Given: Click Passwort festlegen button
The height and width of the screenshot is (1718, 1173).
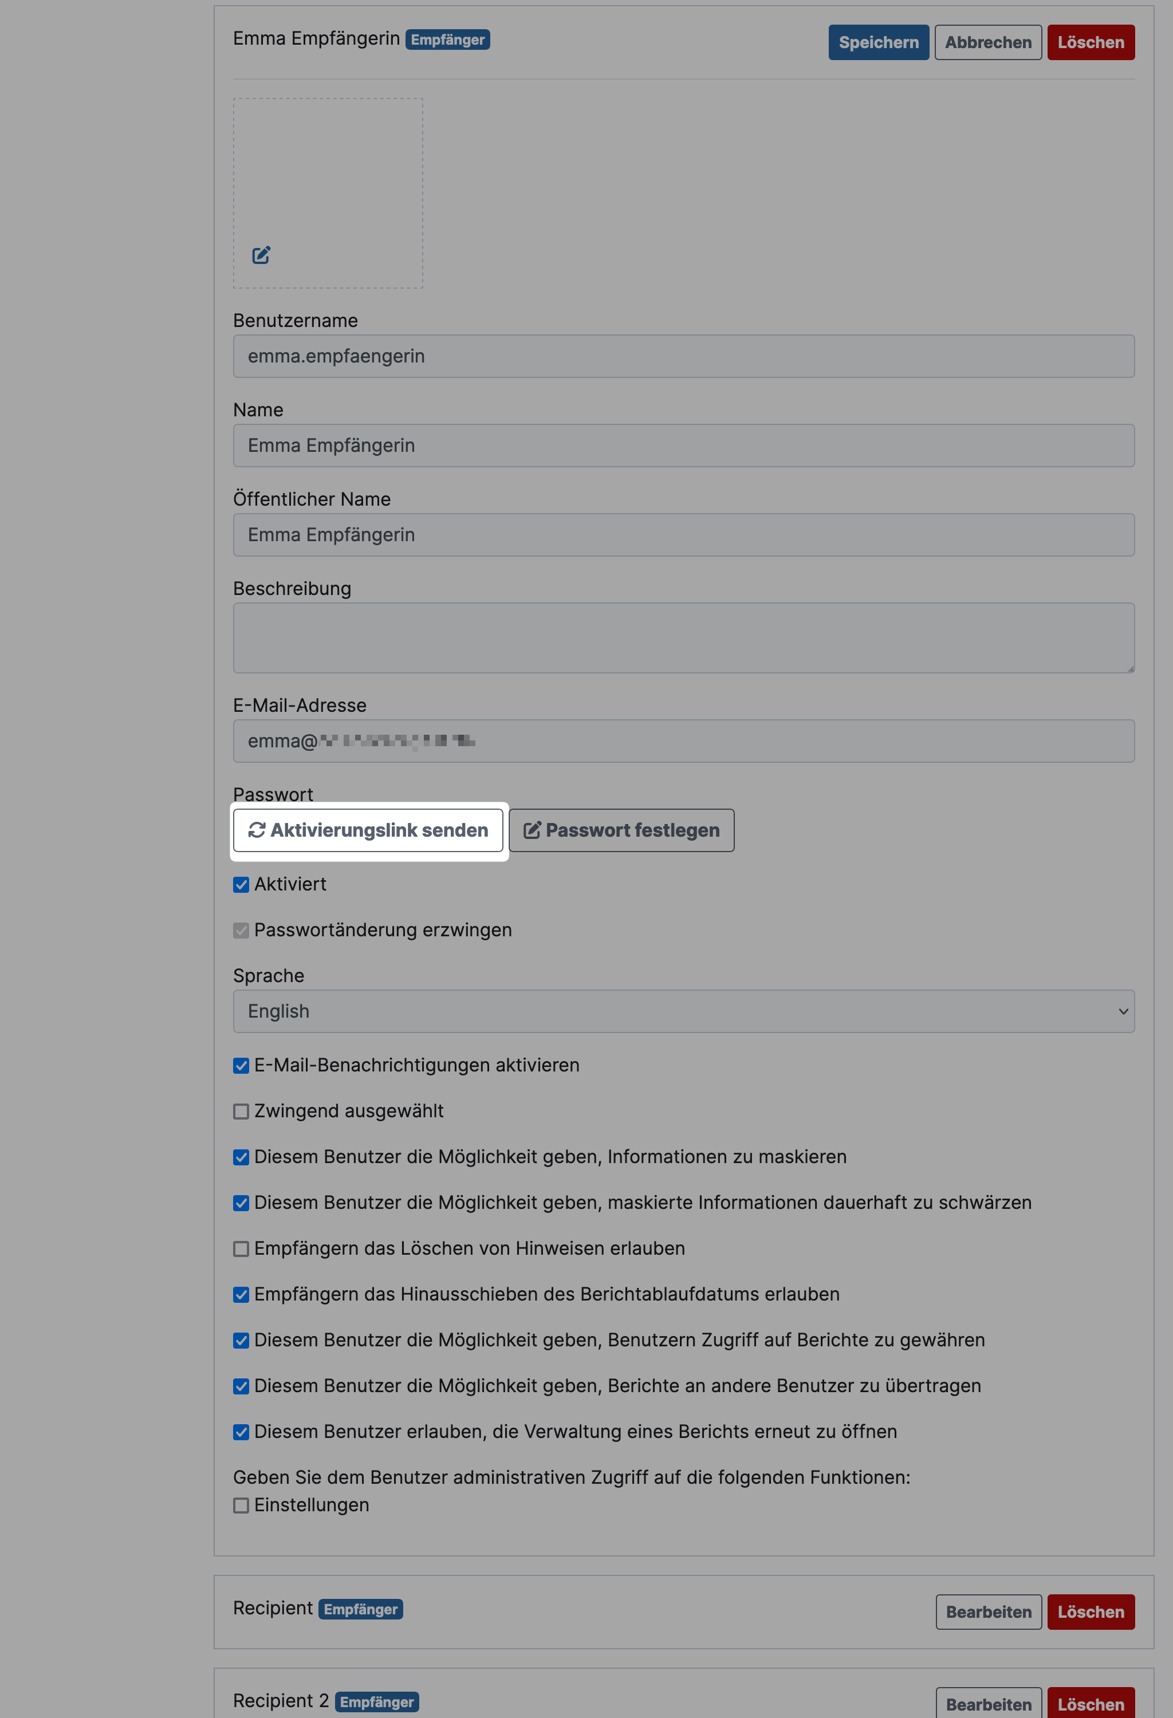Looking at the screenshot, I should [x=621, y=830].
